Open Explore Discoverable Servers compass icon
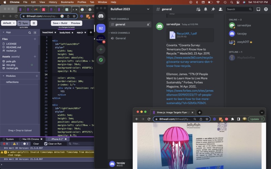271x169 pixels. [101, 60]
